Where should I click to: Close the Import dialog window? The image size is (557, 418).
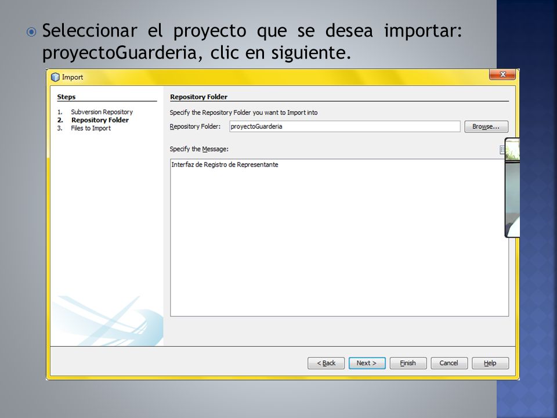point(502,74)
